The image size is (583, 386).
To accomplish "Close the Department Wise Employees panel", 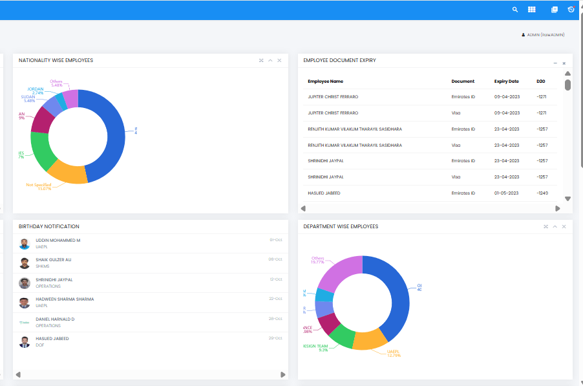I will 564,226.
